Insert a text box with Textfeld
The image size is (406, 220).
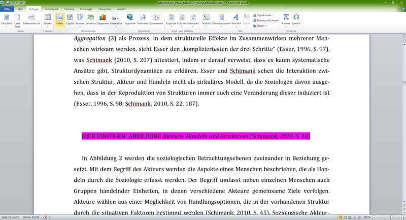206,20
